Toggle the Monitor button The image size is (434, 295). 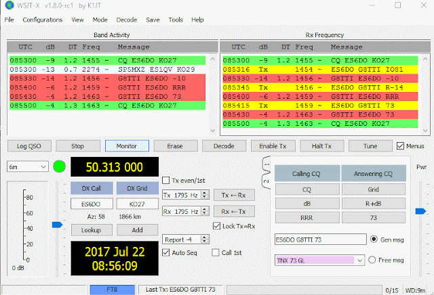click(x=127, y=146)
